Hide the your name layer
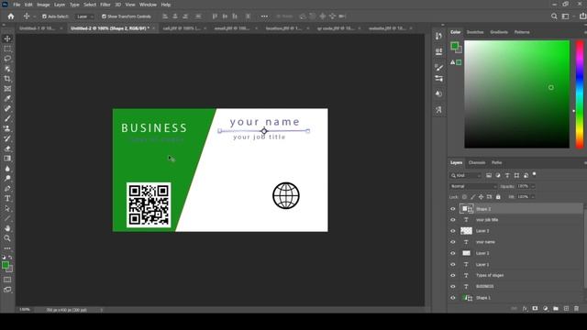This screenshot has width=587, height=330. (x=452, y=242)
